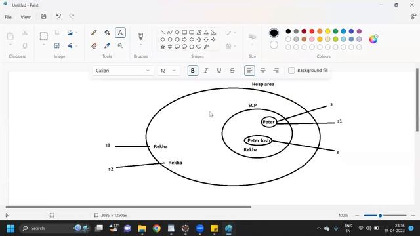Select Colour 1 black swatch
Viewport: 420px width, 236px height.
point(274,33)
